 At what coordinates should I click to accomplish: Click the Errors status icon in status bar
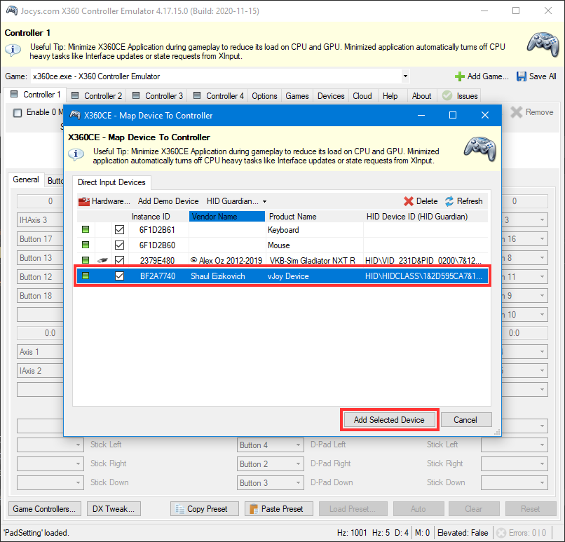coord(501,533)
